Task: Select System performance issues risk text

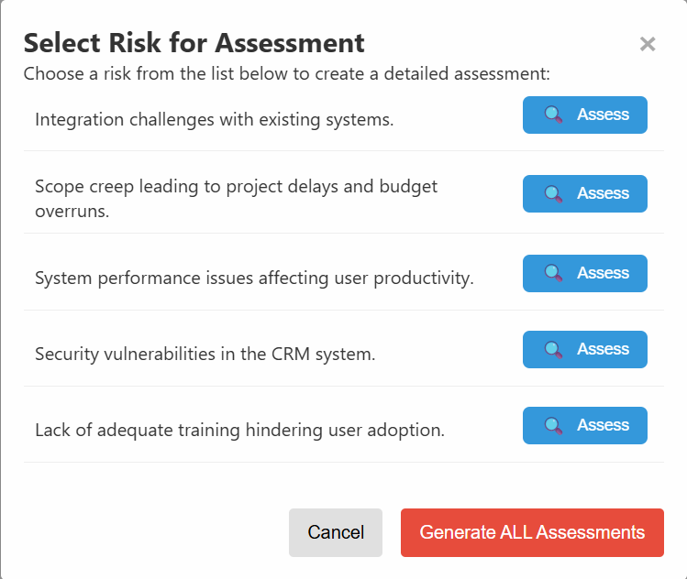Action: 254,279
